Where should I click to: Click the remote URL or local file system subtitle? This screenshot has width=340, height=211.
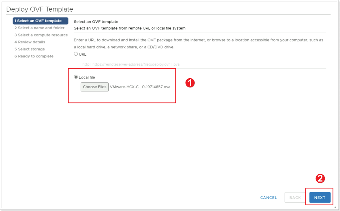click(129, 28)
